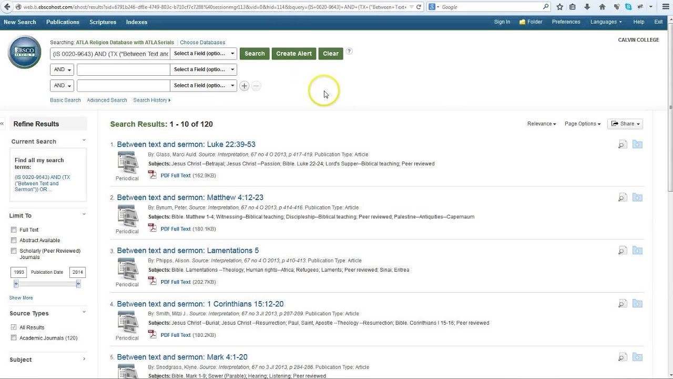Open the Folder icon in top bar
Screen dimensions: 673x379
click(522, 22)
